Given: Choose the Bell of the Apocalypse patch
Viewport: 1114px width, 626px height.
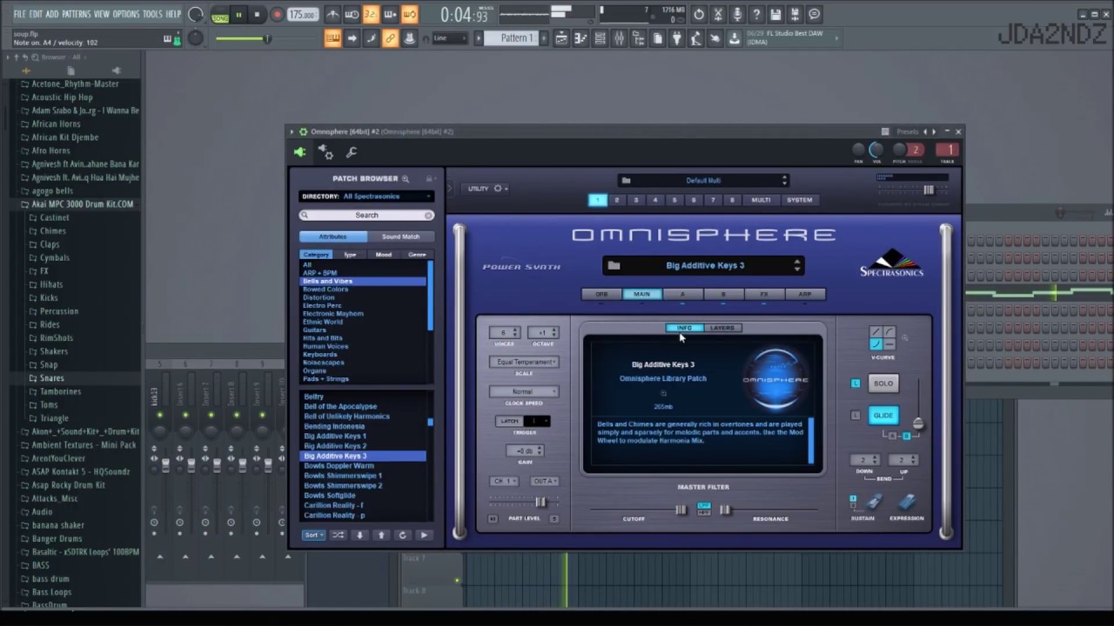Looking at the screenshot, I should (340, 406).
